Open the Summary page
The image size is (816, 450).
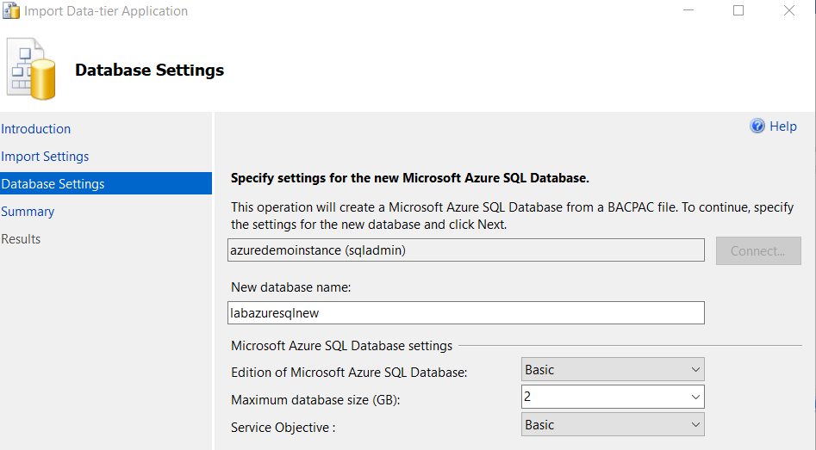[28, 212]
